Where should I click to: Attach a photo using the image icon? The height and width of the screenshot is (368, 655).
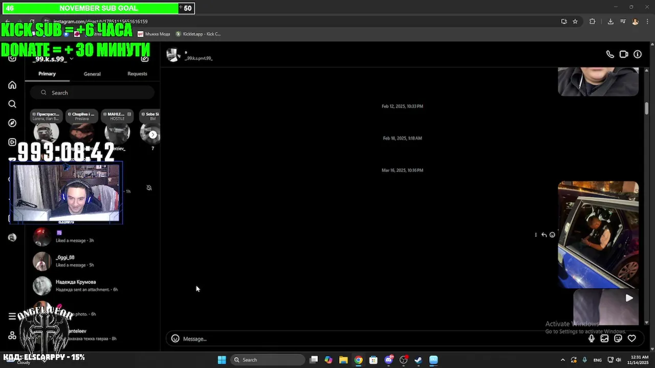[604, 338]
